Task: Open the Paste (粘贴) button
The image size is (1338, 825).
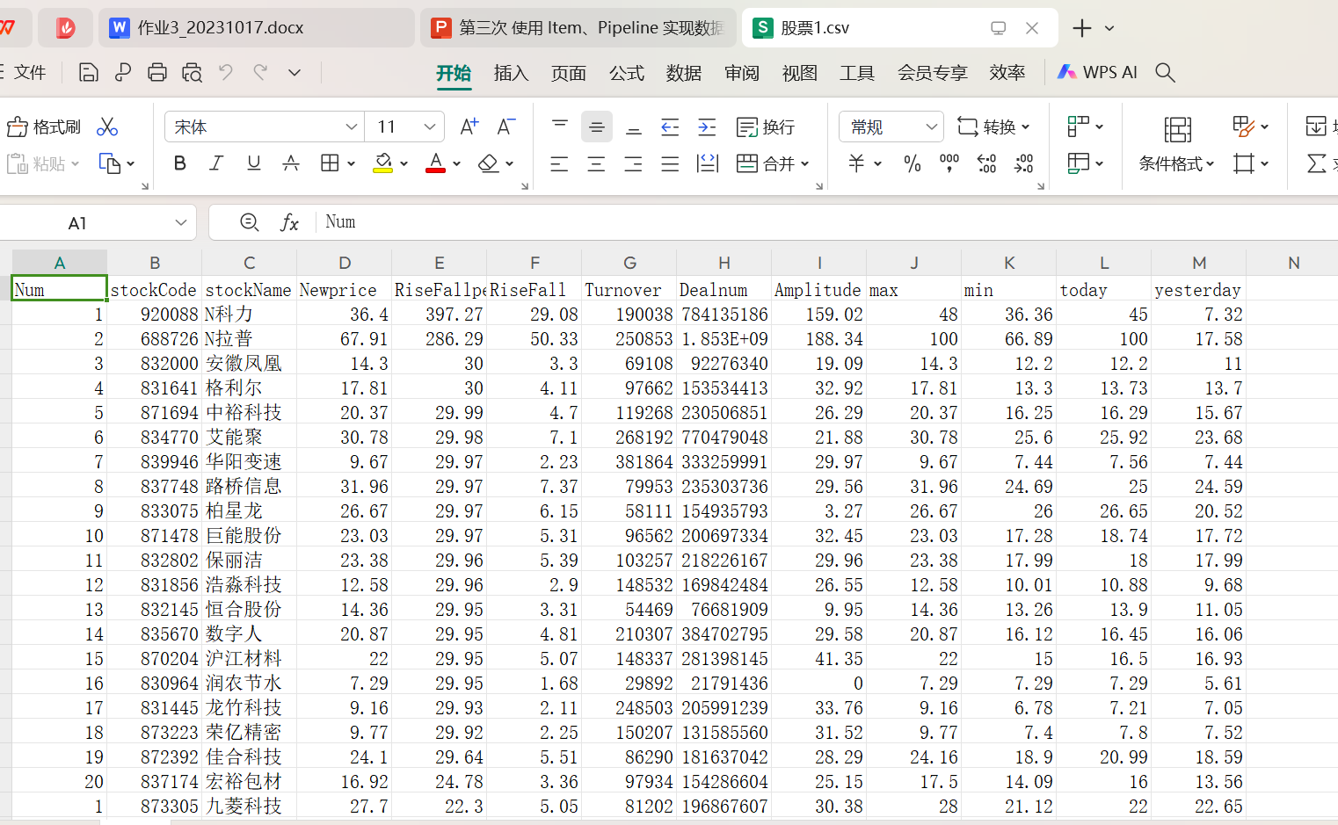Action: click(x=42, y=163)
